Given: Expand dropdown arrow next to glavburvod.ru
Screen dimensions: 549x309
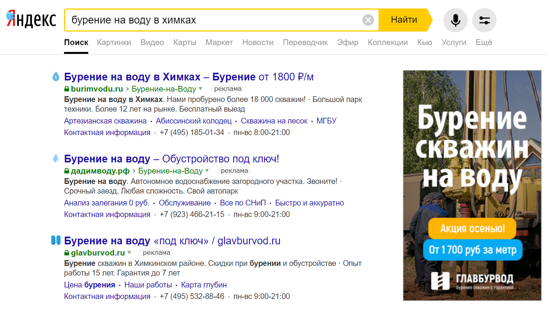Looking at the screenshot, I should coord(129,253).
